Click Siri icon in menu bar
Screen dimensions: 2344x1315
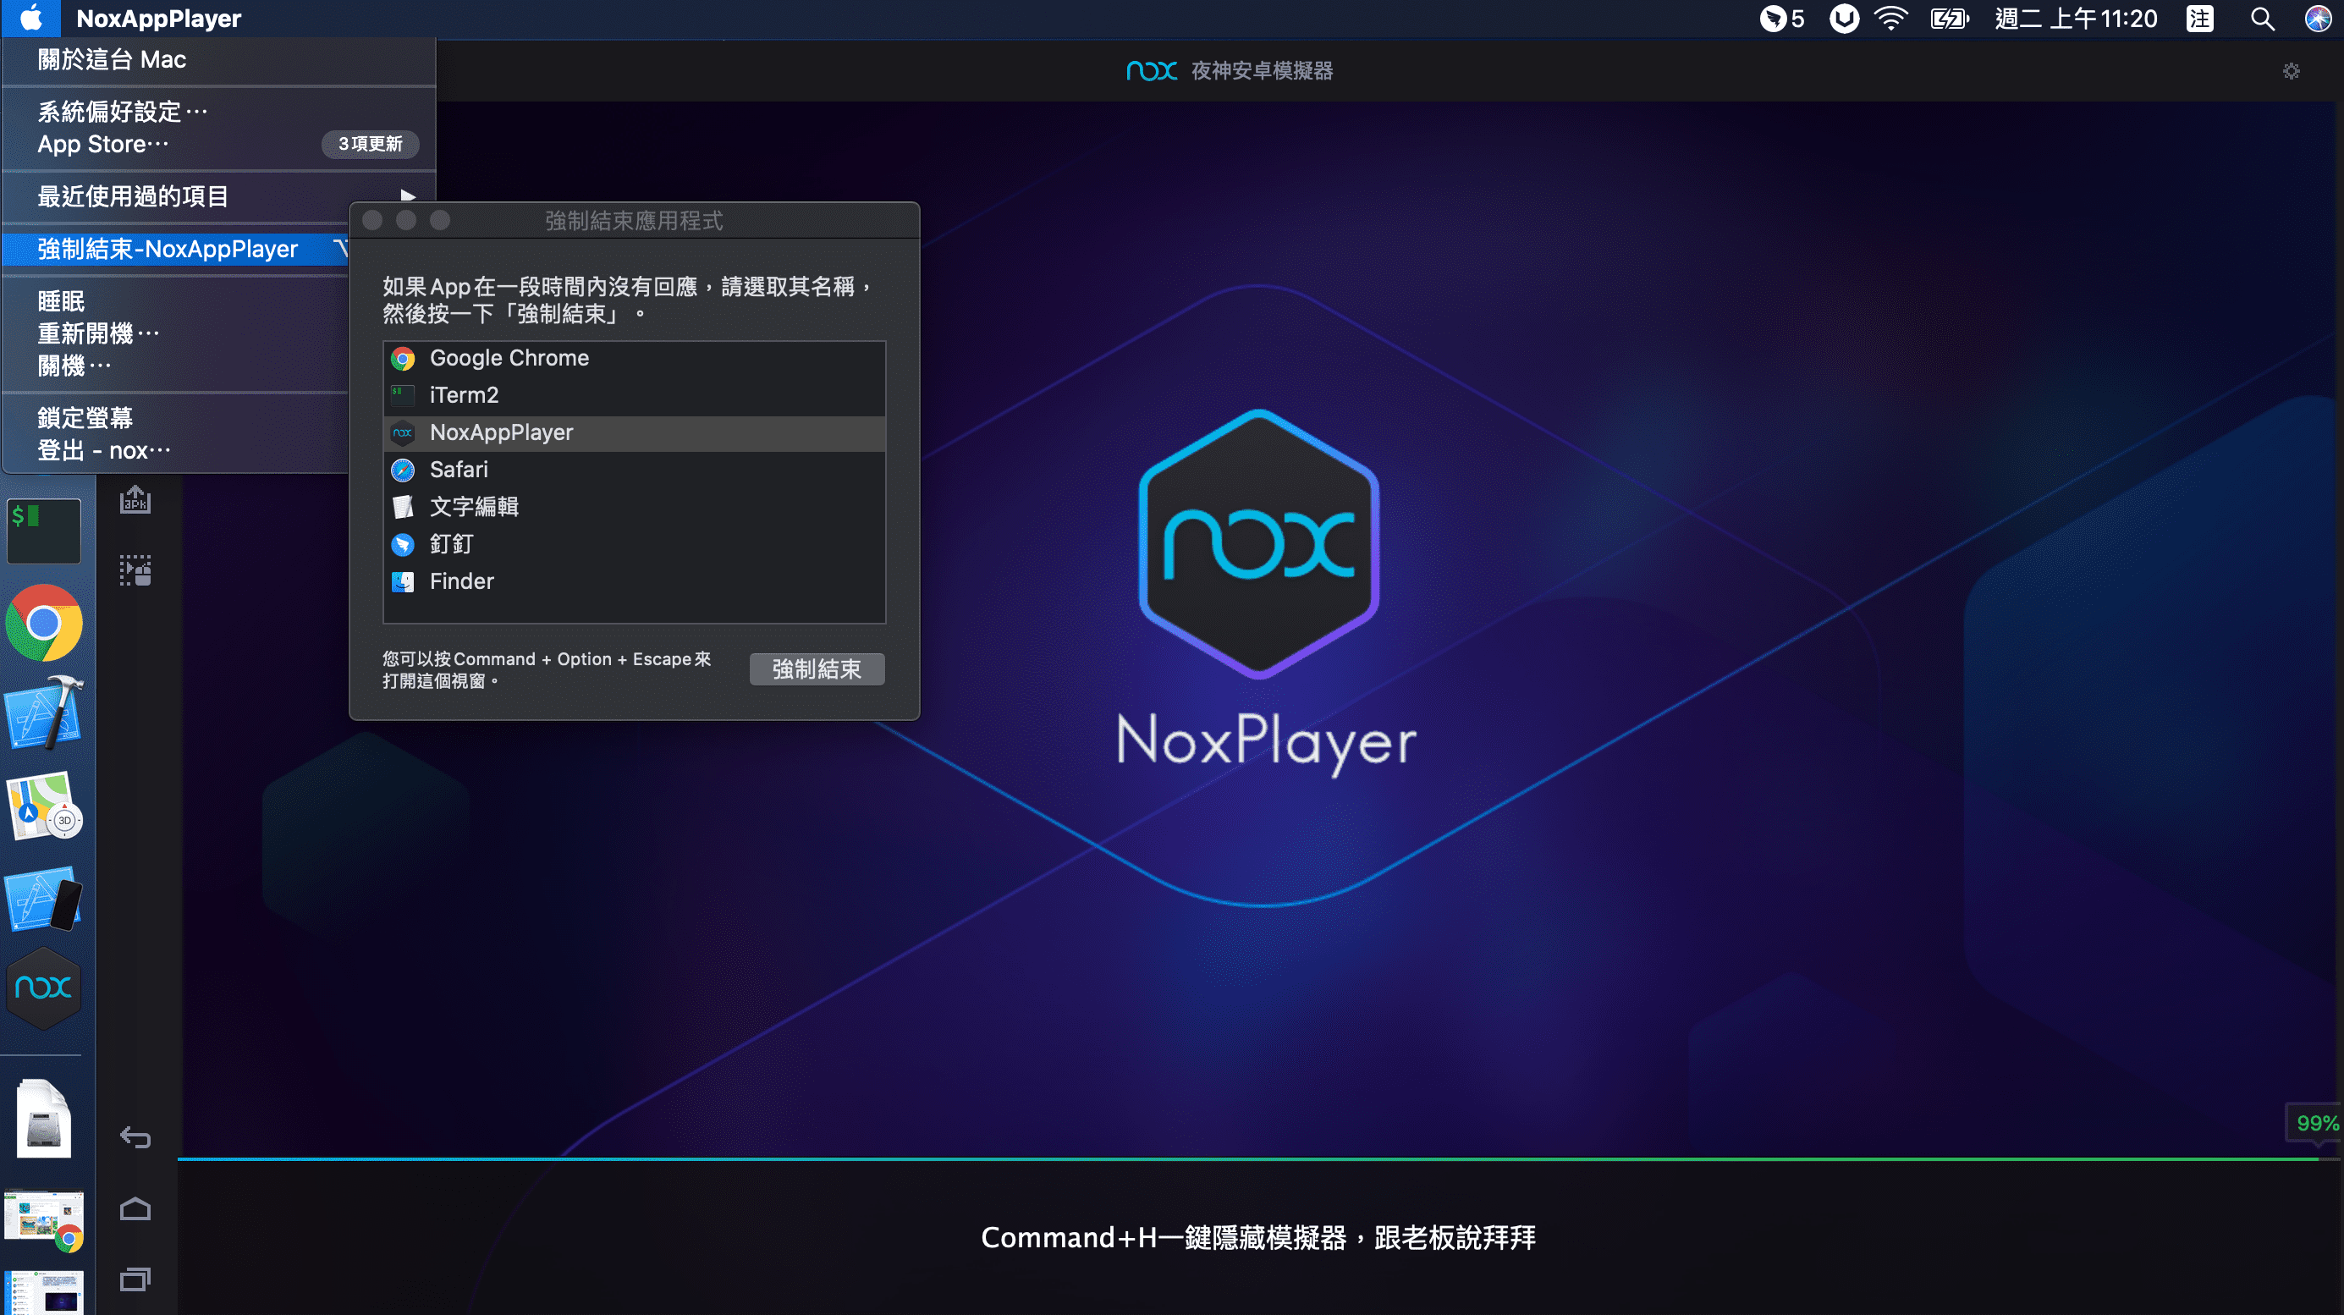click(x=2318, y=19)
